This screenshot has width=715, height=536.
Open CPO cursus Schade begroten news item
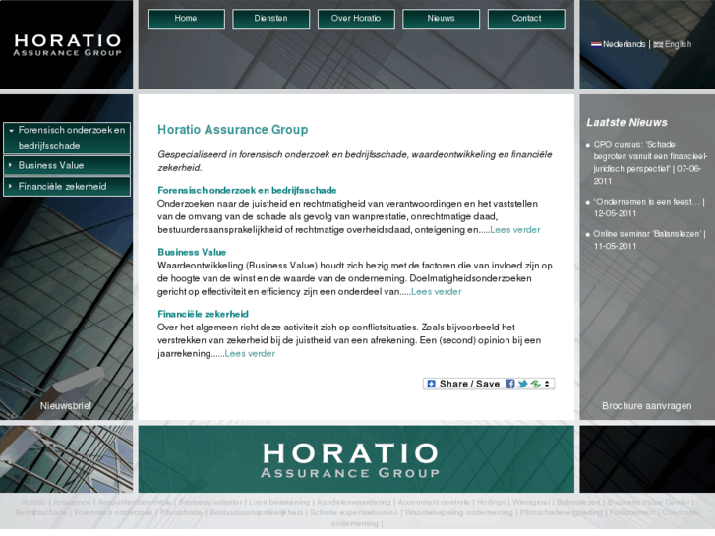pos(650,163)
